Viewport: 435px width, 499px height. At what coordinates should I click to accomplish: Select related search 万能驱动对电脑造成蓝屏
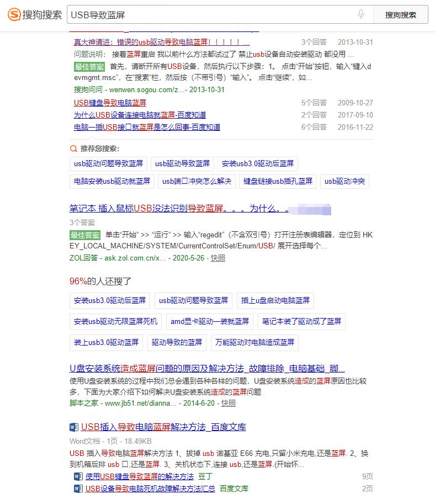click(x=254, y=342)
